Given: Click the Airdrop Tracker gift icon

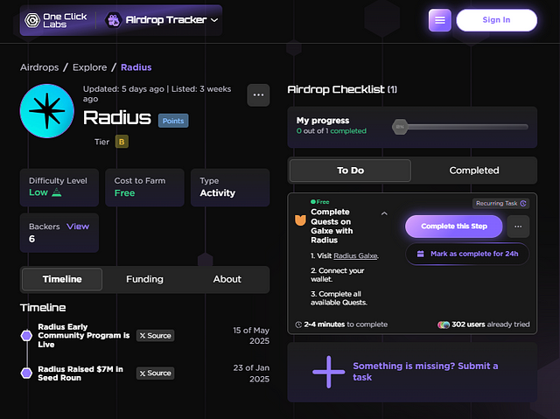Looking at the screenshot, I should pyautogui.click(x=113, y=20).
